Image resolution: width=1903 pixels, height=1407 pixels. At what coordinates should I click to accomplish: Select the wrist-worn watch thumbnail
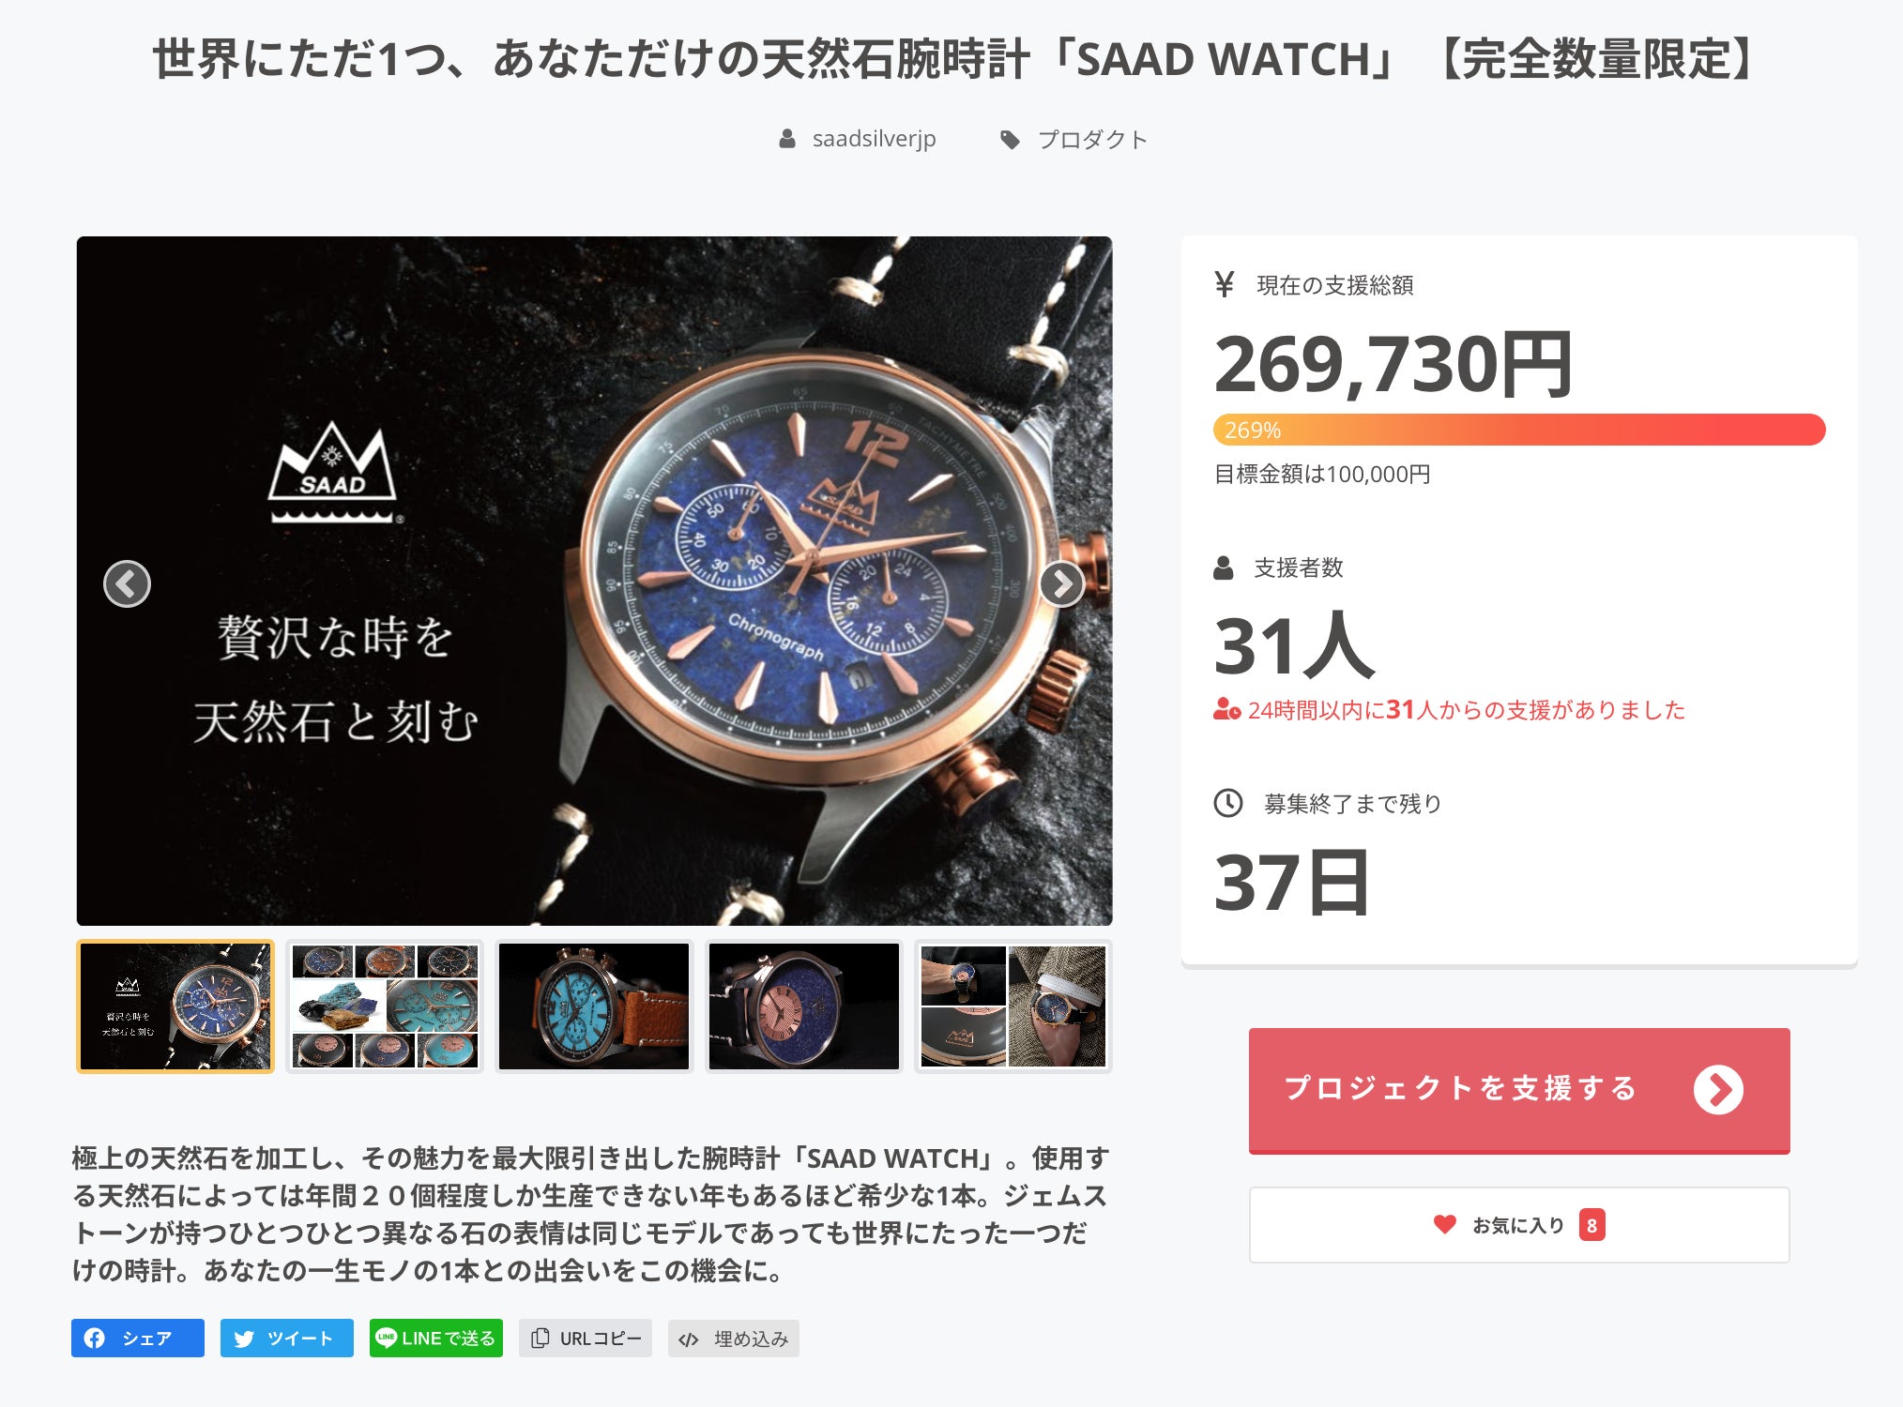coord(1013,1006)
